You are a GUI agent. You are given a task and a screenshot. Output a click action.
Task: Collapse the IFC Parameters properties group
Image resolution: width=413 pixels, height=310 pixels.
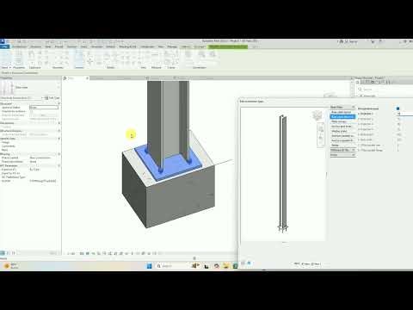pos(59,165)
